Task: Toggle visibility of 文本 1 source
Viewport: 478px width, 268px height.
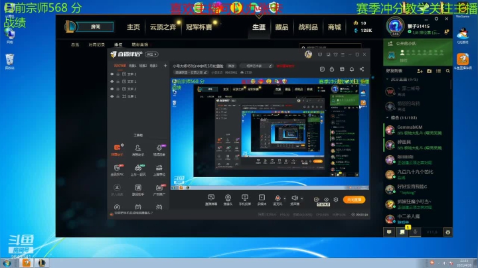Action: pos(112,82)
